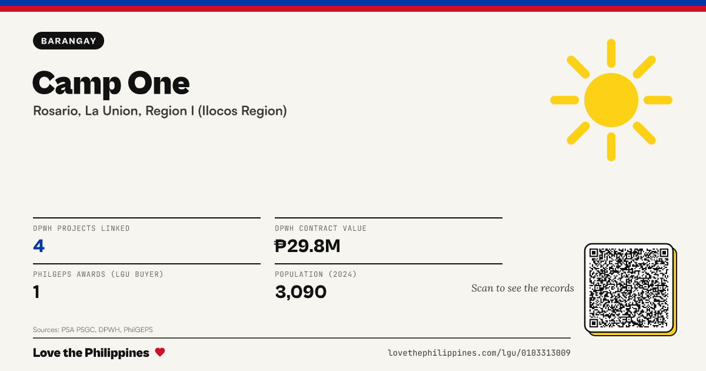
Task: Click the red stripe below the blue band
Action: click(353, 9)
